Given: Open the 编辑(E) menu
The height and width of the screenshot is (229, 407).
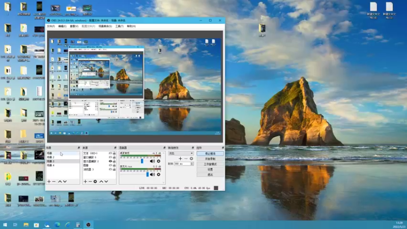Looking at the screenshot, I should tap(62, 26).
